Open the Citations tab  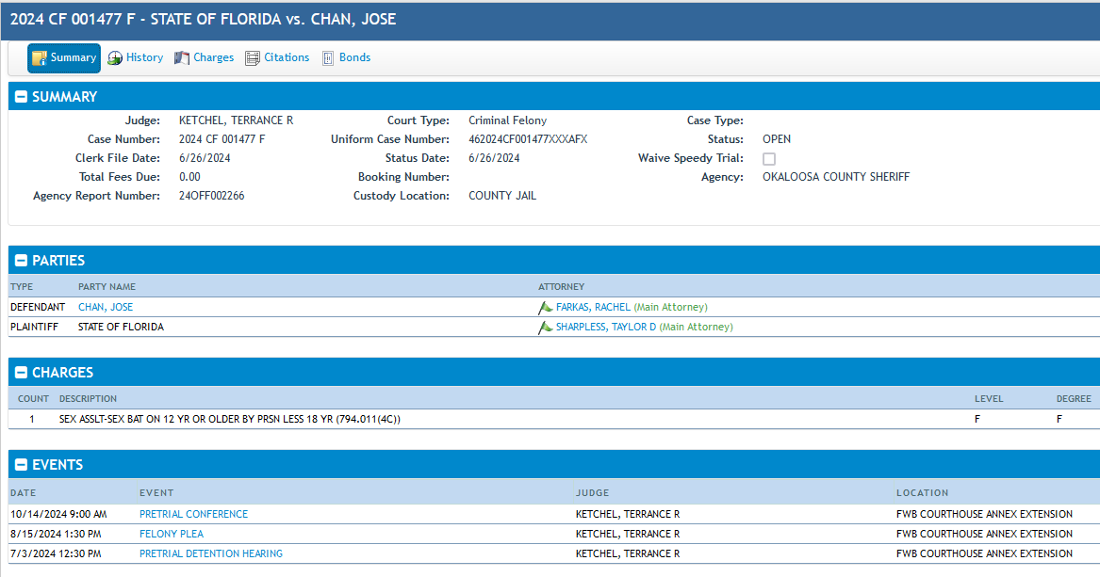(x=277, y=58)
